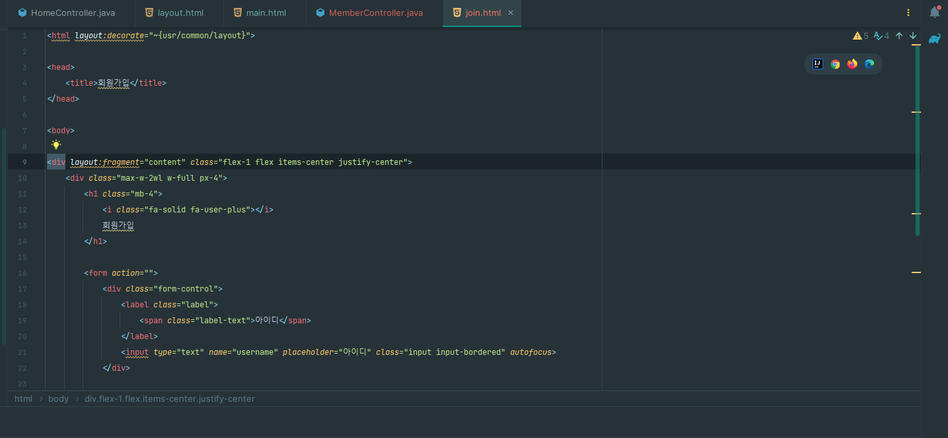Viewport: 948px width, 438px height.
Task: Select div.flex-1.flex.items-center.justify-center breadcrumb
Action: click(x=170, y=399)
